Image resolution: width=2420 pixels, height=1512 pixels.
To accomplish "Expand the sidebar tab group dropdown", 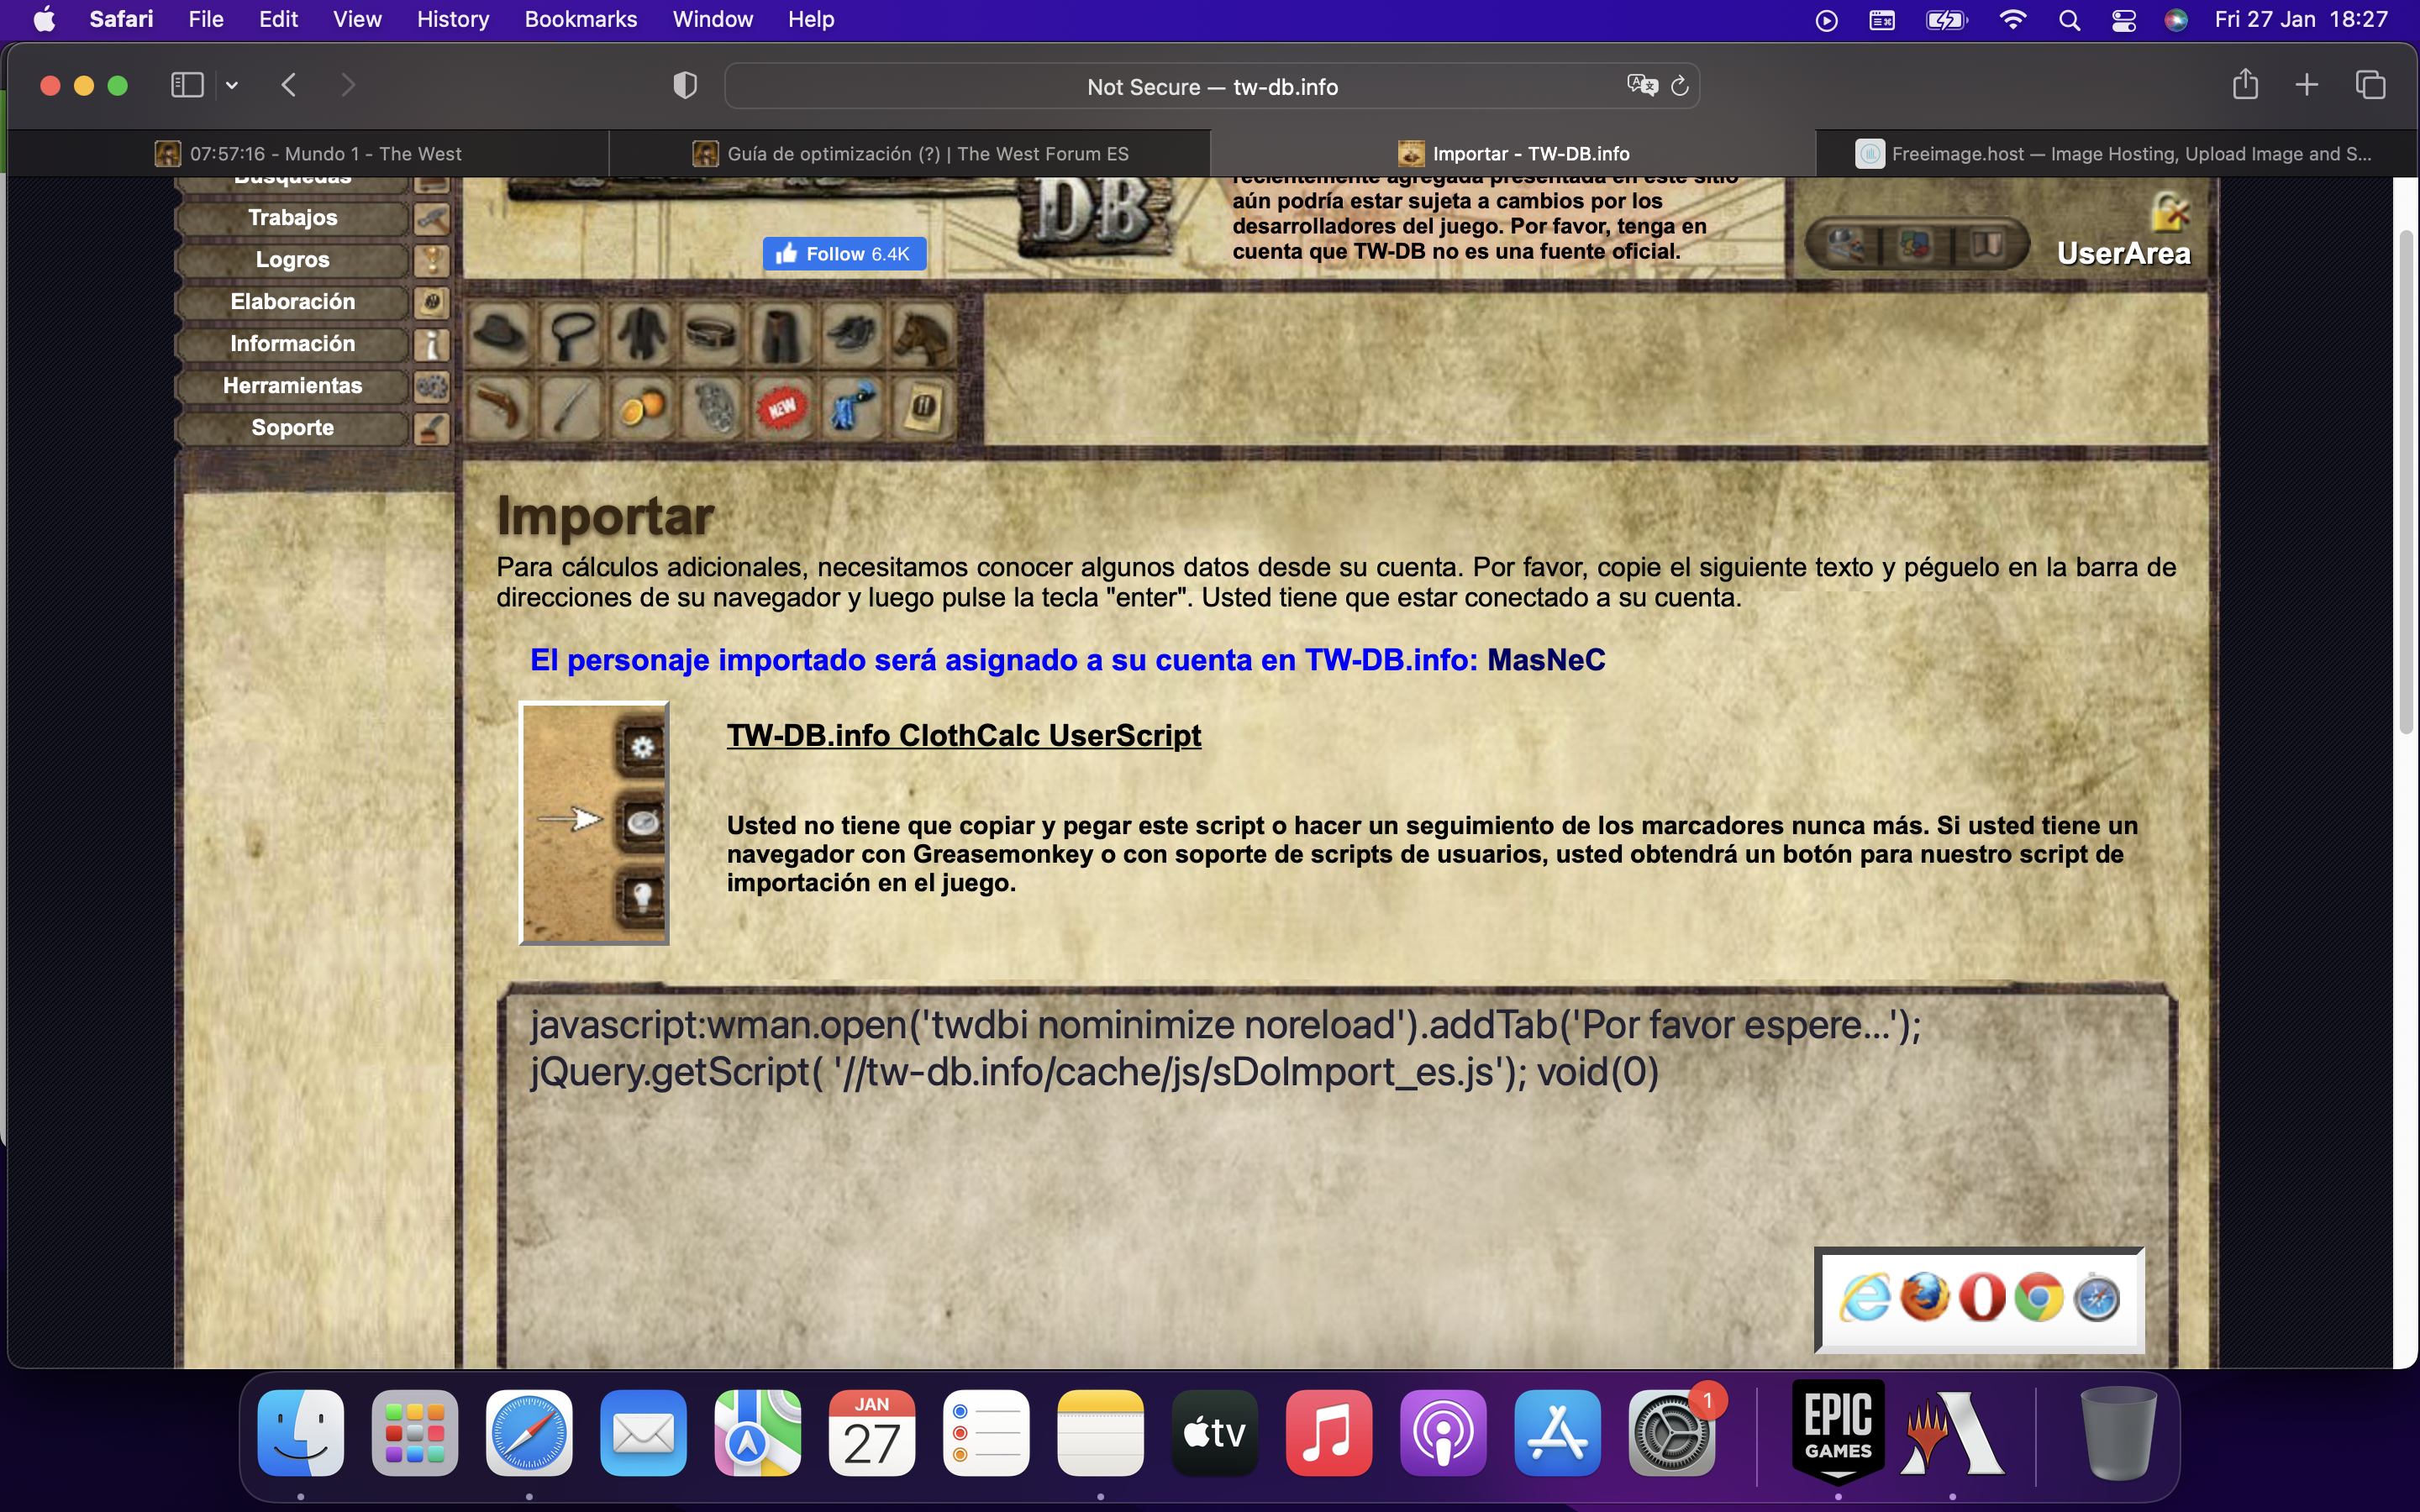I will point(232,86).
